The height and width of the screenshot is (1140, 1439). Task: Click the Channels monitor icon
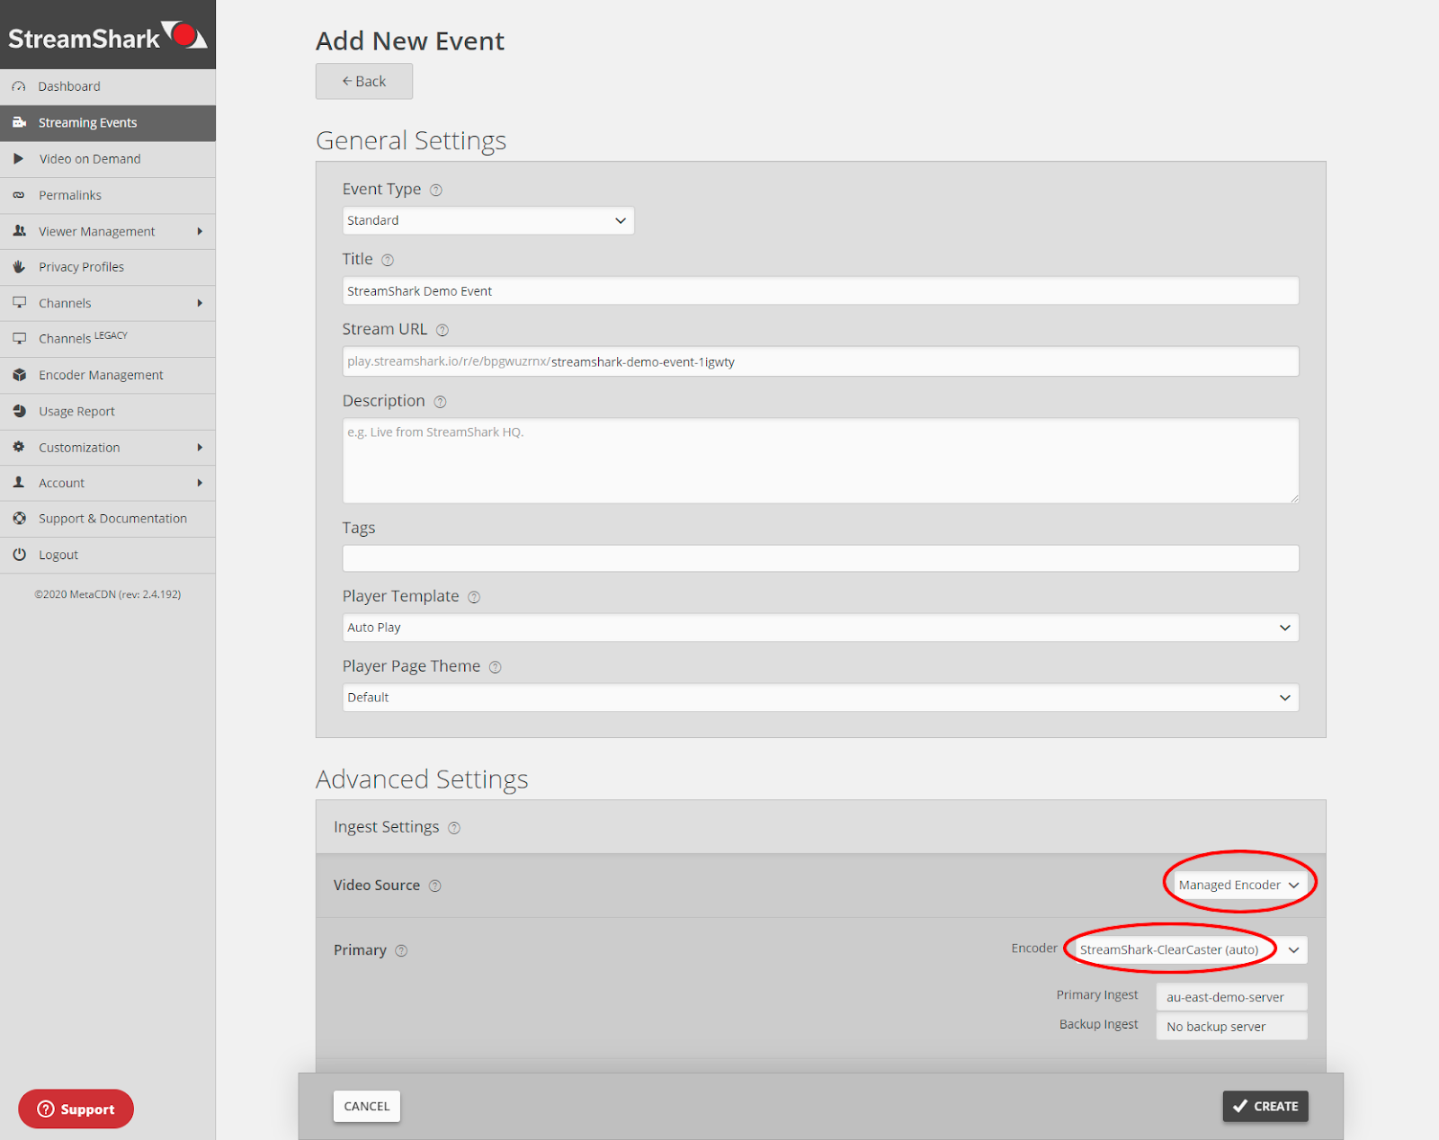tap(19, 303)
